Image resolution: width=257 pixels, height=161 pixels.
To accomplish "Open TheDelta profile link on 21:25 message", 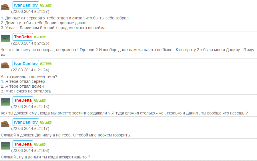I will [x=23, y=37].
